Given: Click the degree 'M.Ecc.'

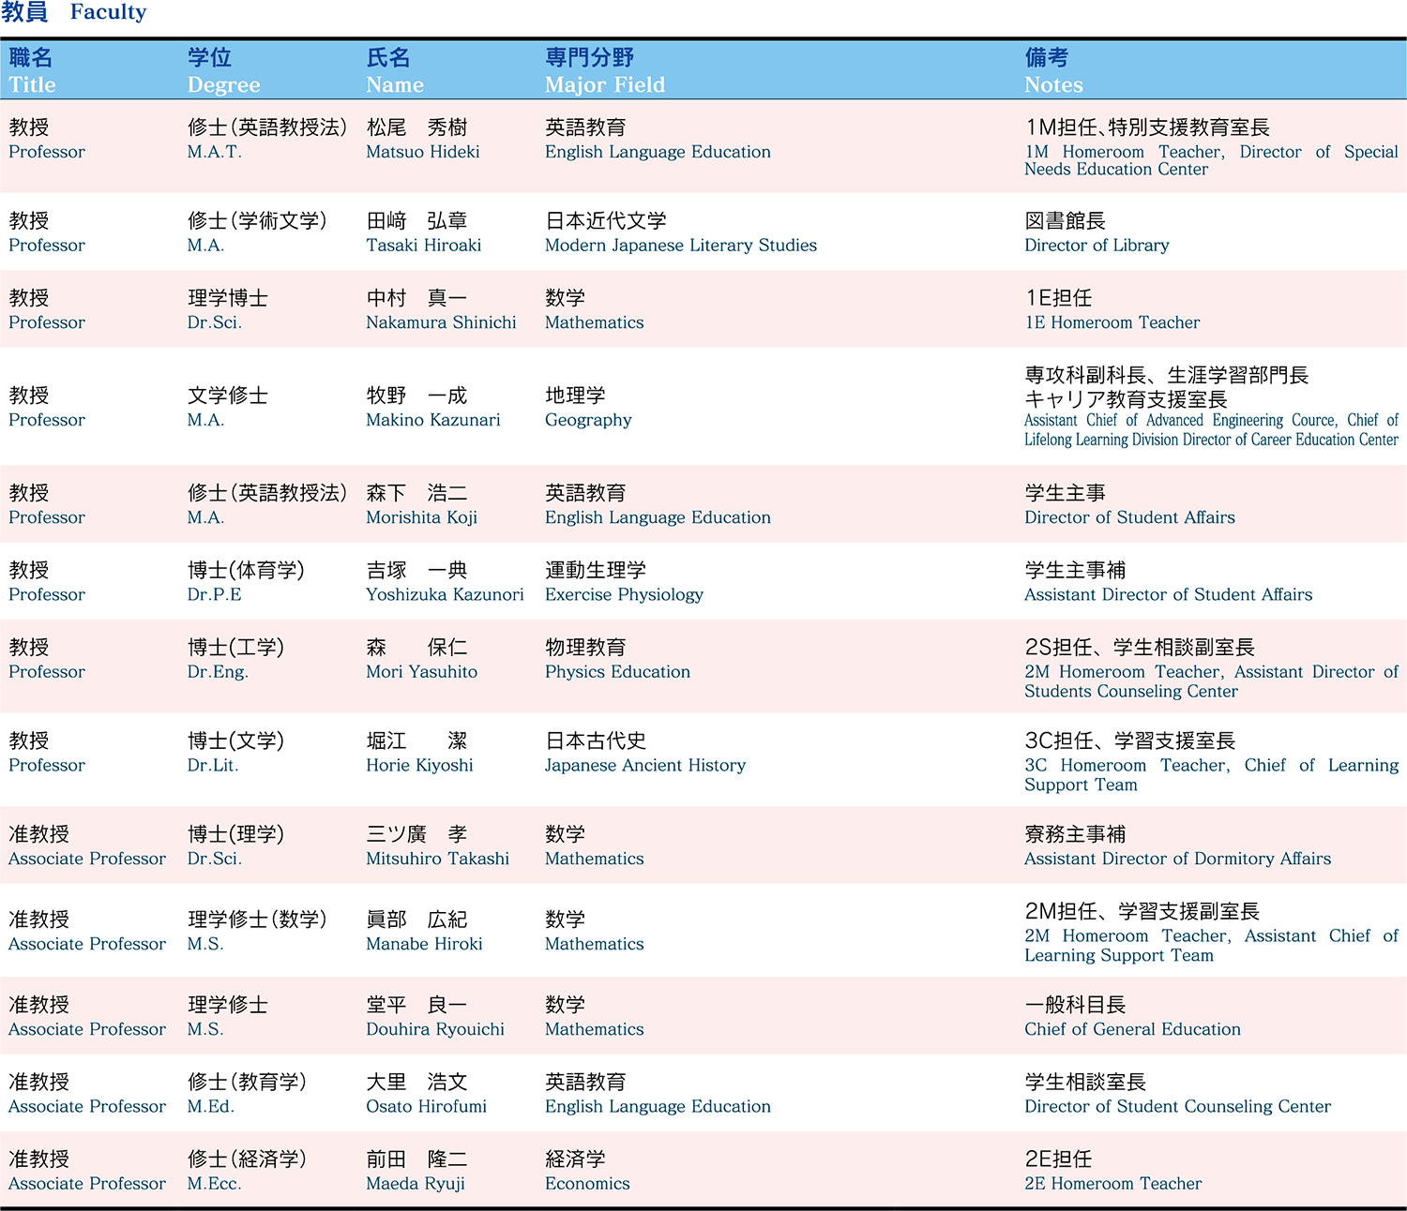Looking at the screenshot, I should pyautogui.click(x=215, y=1184).
